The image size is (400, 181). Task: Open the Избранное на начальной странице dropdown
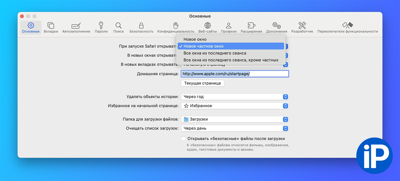(235, 106)
